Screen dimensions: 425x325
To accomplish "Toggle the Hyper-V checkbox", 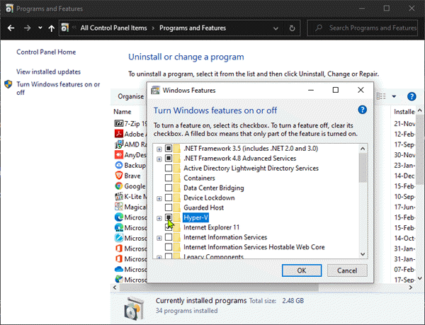I will click(169, 218).
